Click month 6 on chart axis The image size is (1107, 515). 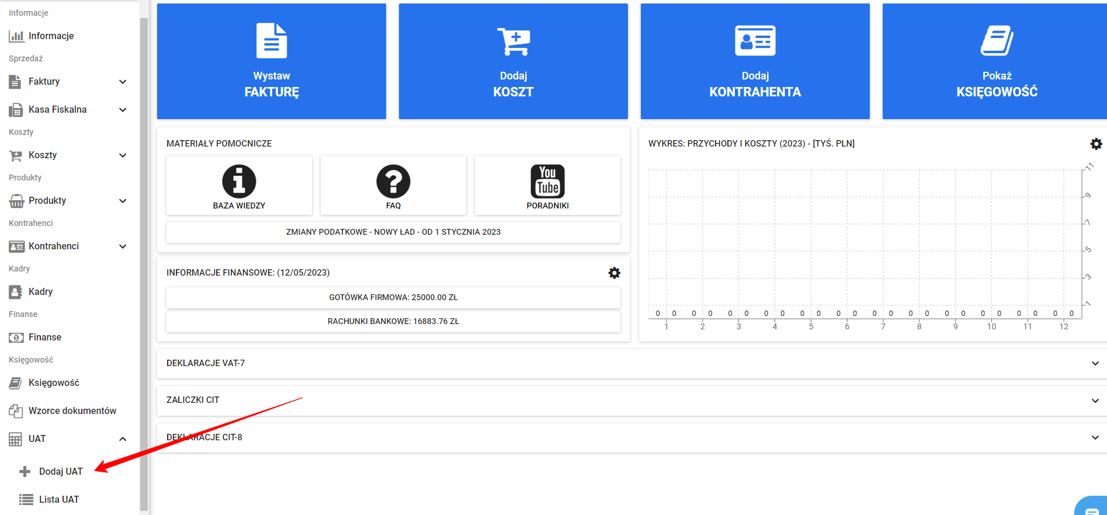[847, 326]
